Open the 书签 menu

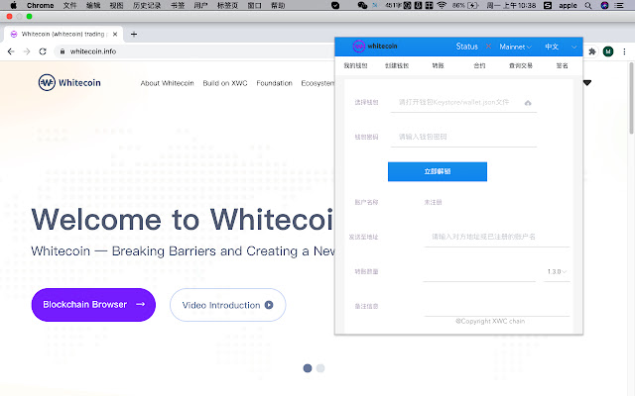(178, 5)
